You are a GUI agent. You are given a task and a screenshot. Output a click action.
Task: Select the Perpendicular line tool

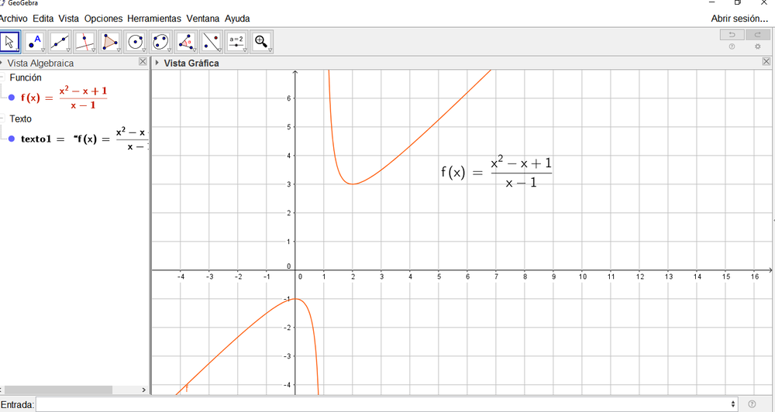[x=85, y=42]
